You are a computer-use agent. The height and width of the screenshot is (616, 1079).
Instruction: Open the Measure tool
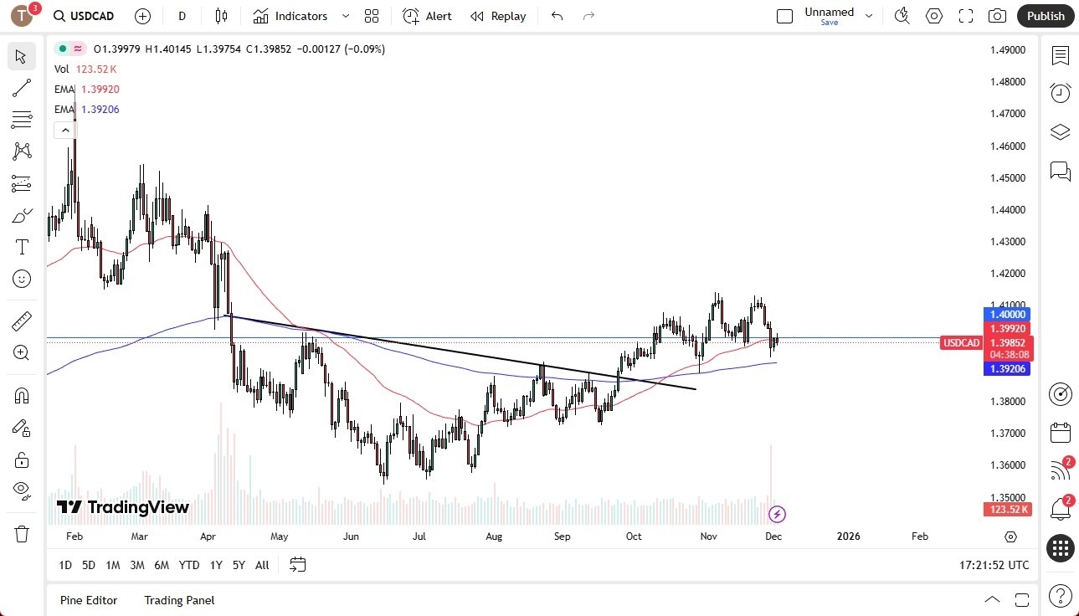pyautogui.click(x=21, y=321)
